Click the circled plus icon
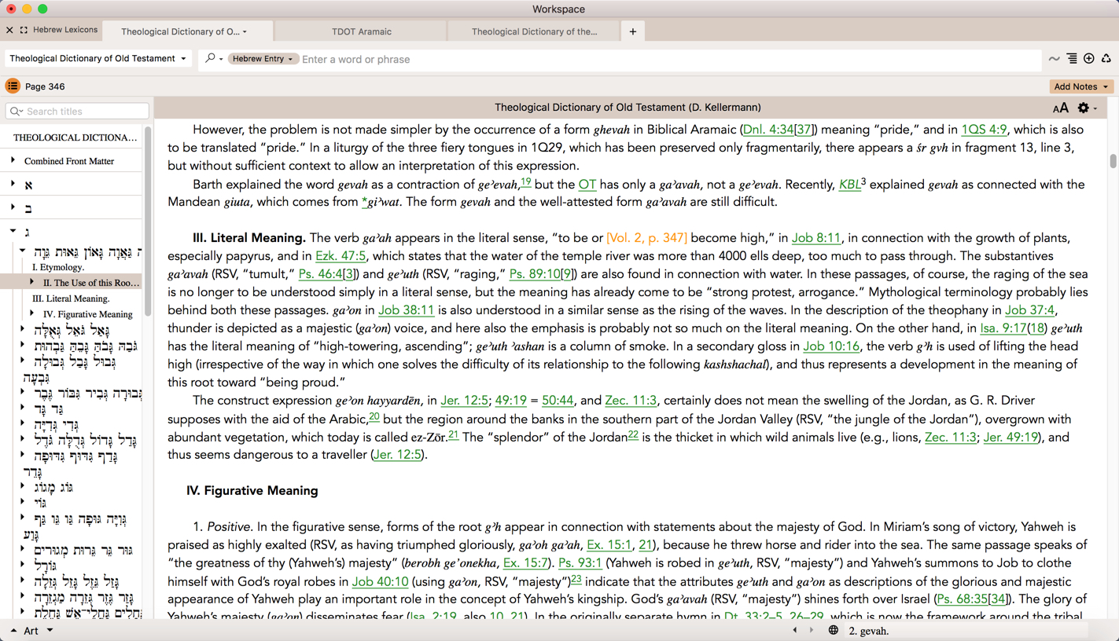Image resolution: width=1119 pixels, height=641 pixels. pos(1089,59)
